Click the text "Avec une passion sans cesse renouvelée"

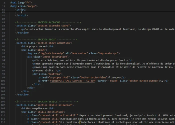pos(62,67)
